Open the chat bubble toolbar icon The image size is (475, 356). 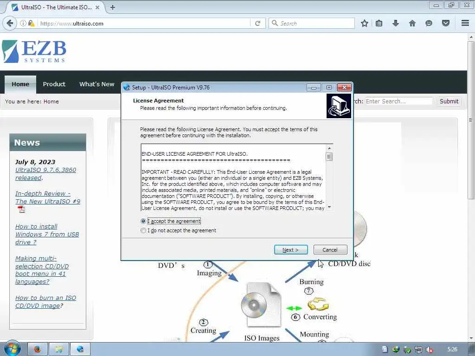(429, 23)
